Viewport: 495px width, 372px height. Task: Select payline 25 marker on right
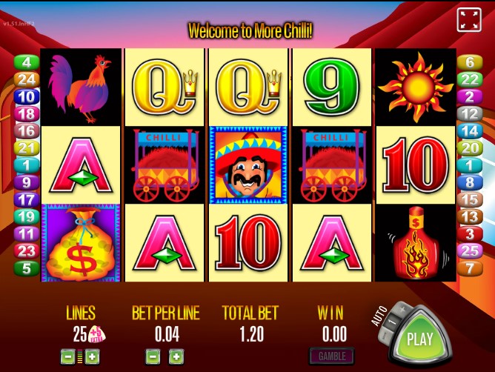click(470, 251)
